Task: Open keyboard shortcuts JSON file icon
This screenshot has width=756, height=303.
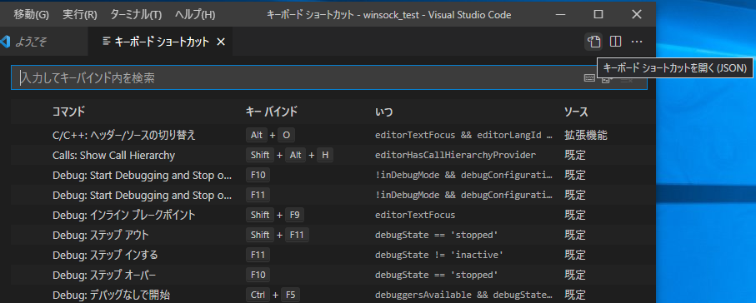Action: click(x=593, y=42)
